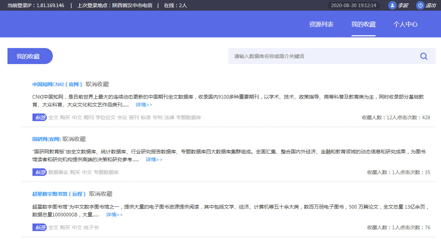Image resolution: width=441 pixels, height=242 pixels.
Task: Expand 详情>> for the 国研网 description
Action: [154, 159]
